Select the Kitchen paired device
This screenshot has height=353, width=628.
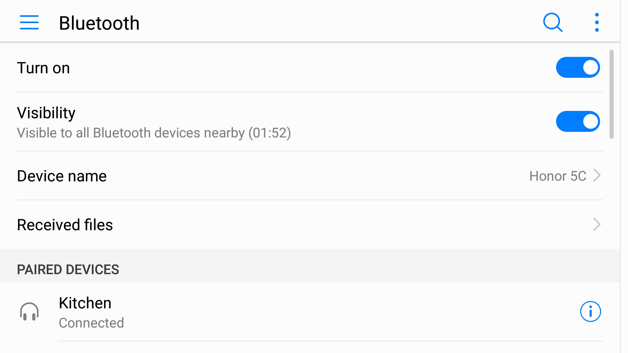310,311
